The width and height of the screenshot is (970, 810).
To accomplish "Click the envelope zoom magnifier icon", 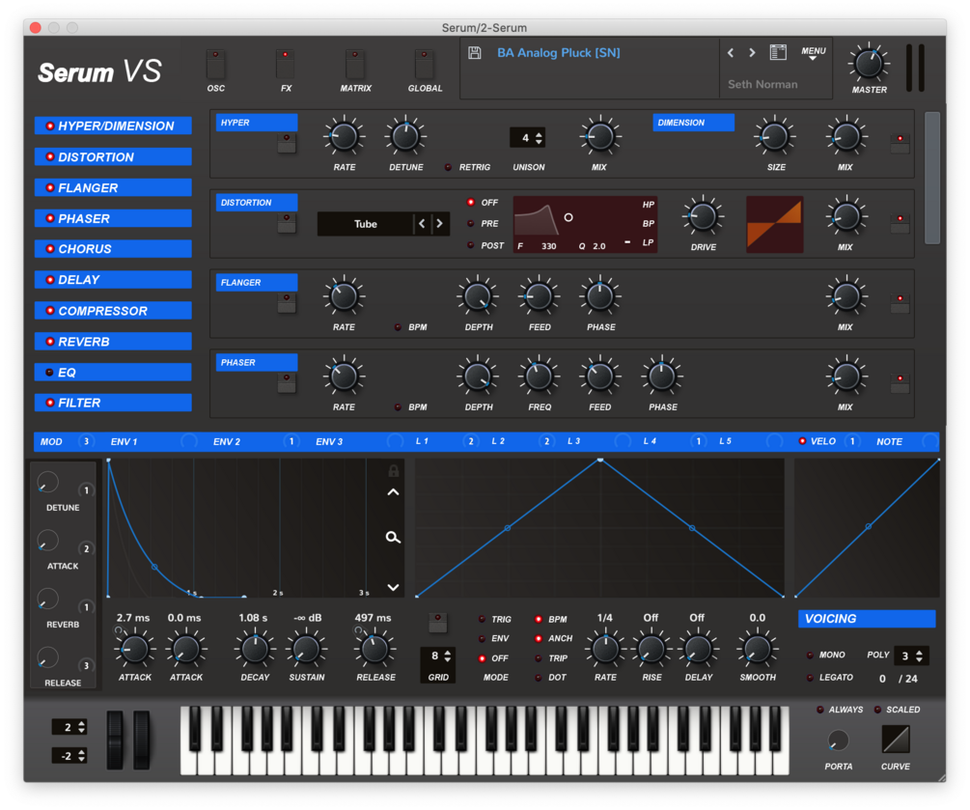I will (x=393, y=537).
